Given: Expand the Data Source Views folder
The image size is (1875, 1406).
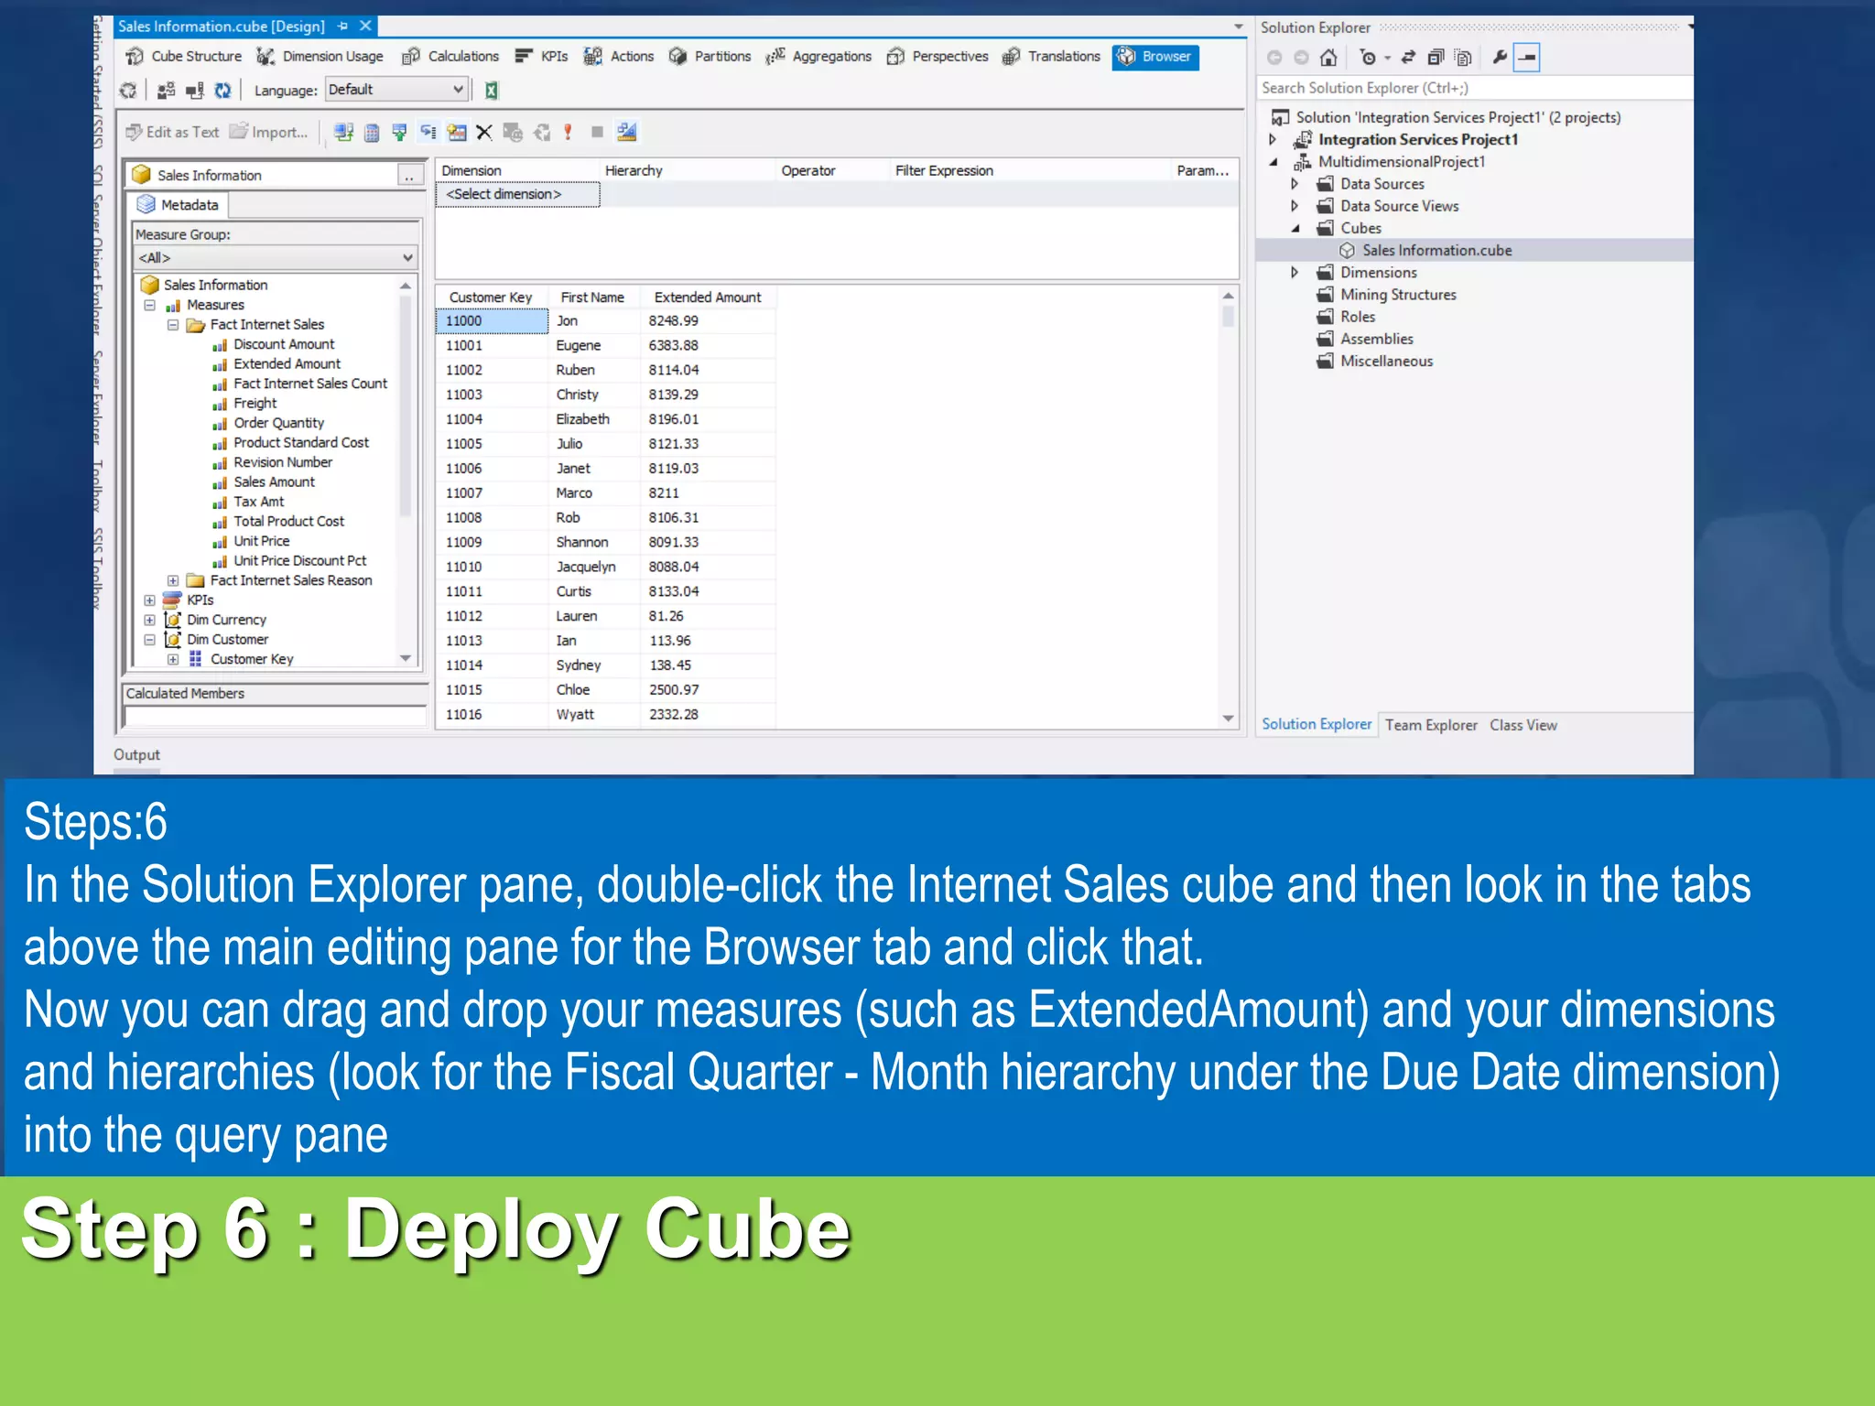Looking at the screenshot, I should click(1295, 206).
